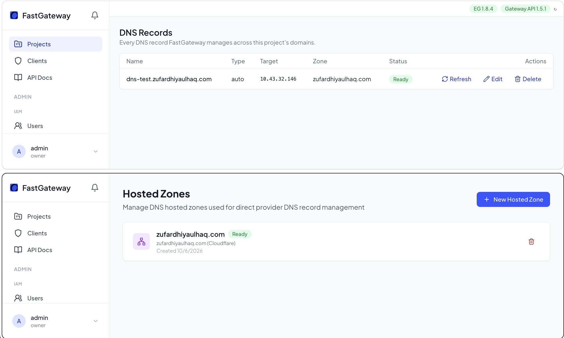The image size is (564, 338).
Task: Click the admin avatar in the Hosted Zones window
Action: click(x=19, y=321)
